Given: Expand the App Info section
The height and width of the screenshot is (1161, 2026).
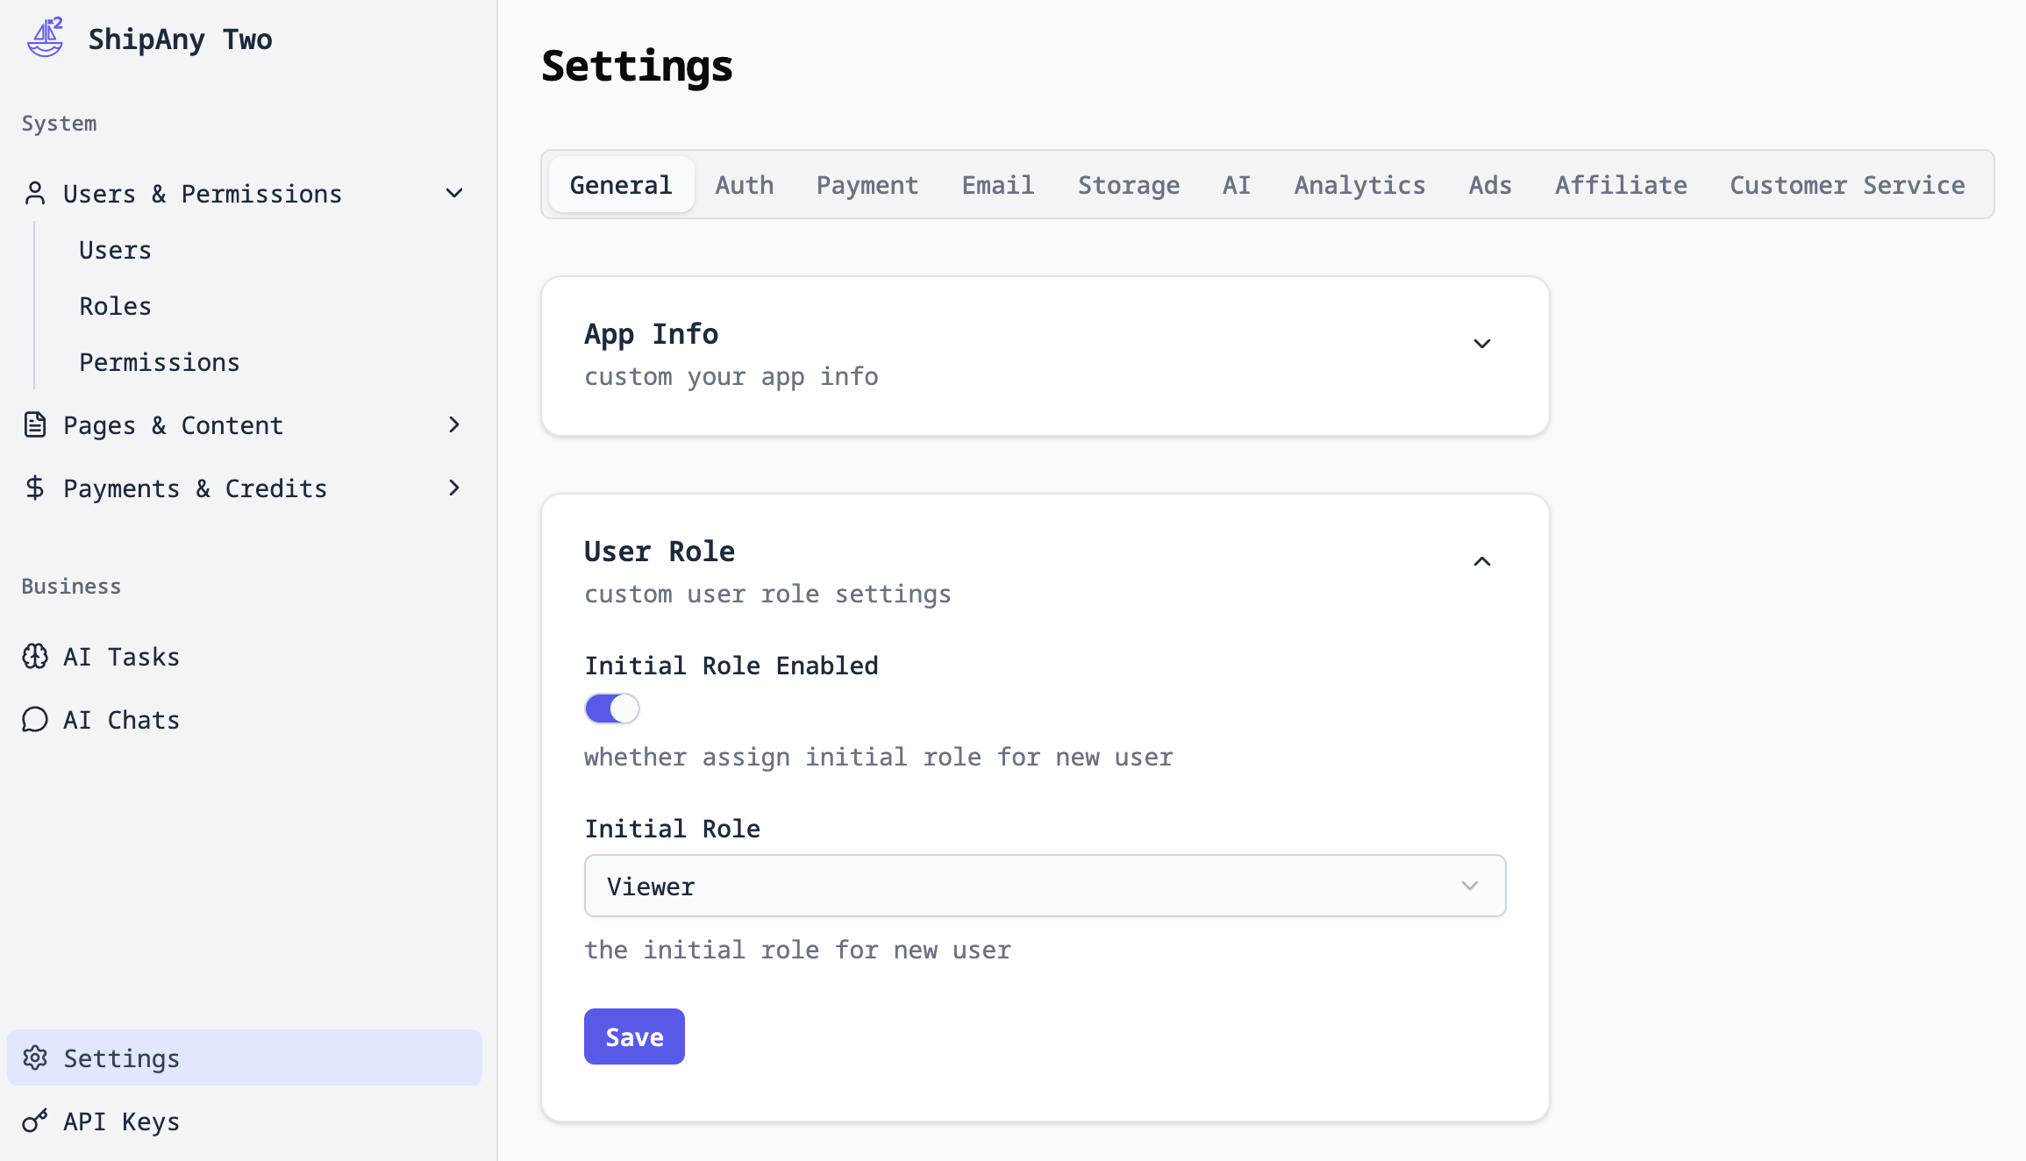Looking at the screenshot, I should (1481, 344).
